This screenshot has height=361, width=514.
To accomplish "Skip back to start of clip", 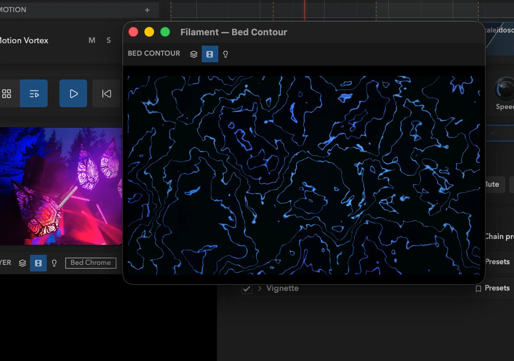I will pyautogui.click(x=106, y=94).
